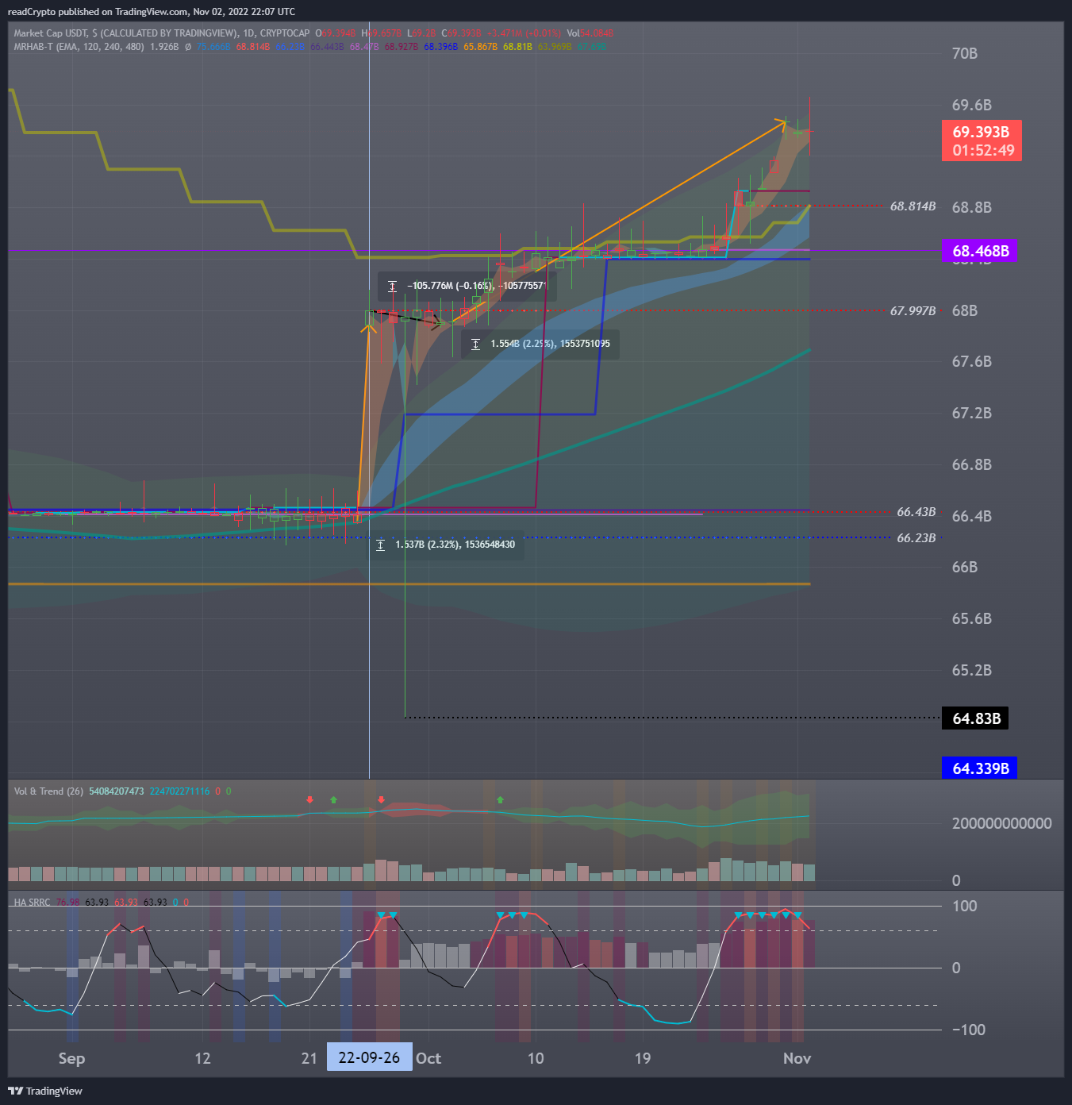Click the 200000000000 volume axis label
This screenshot has width=1072, height=1105.
point(1002,824)
